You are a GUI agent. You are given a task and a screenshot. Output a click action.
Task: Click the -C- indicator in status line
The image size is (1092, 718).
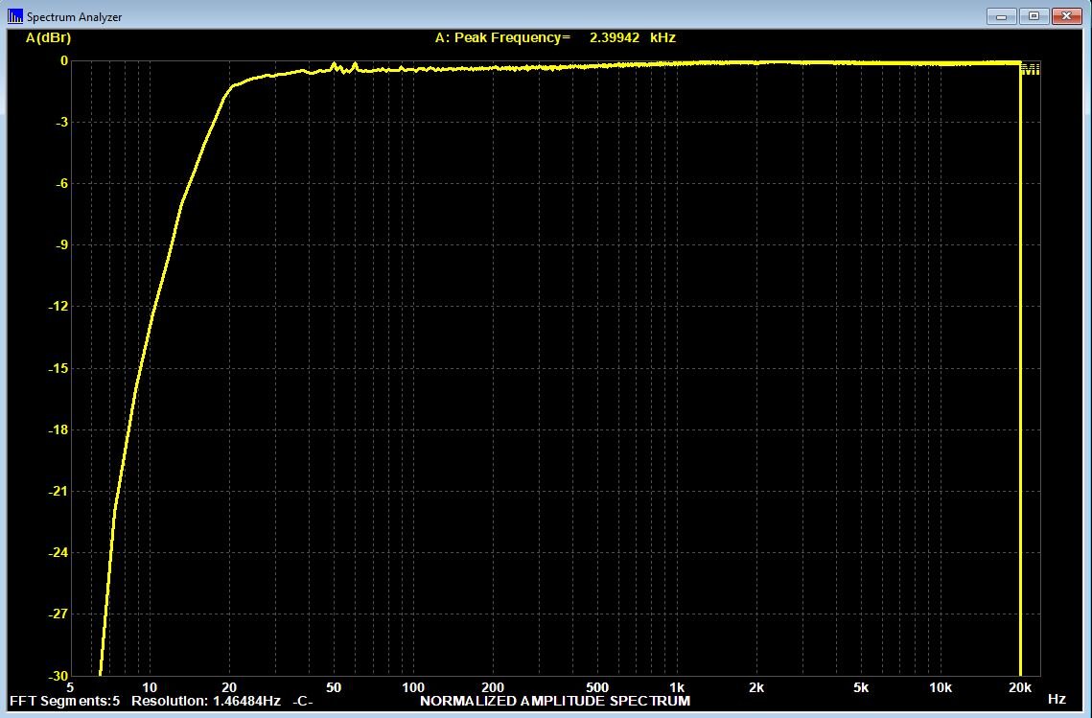tap(302, 702)
